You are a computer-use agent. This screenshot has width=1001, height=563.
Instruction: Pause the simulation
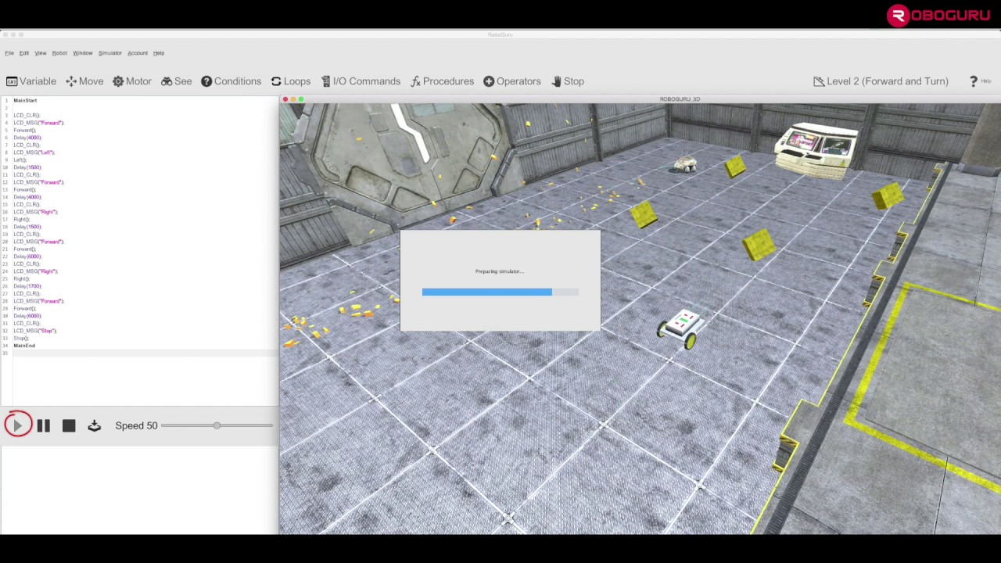pos(43,425)
